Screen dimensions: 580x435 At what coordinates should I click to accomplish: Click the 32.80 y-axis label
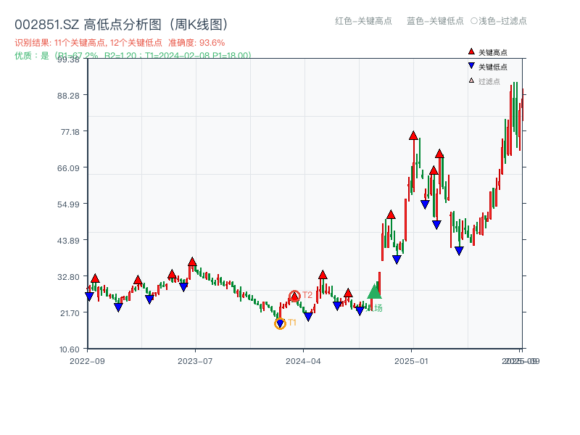pos(68,277)
